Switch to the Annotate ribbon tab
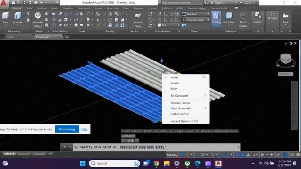 (x=112, y=8)
